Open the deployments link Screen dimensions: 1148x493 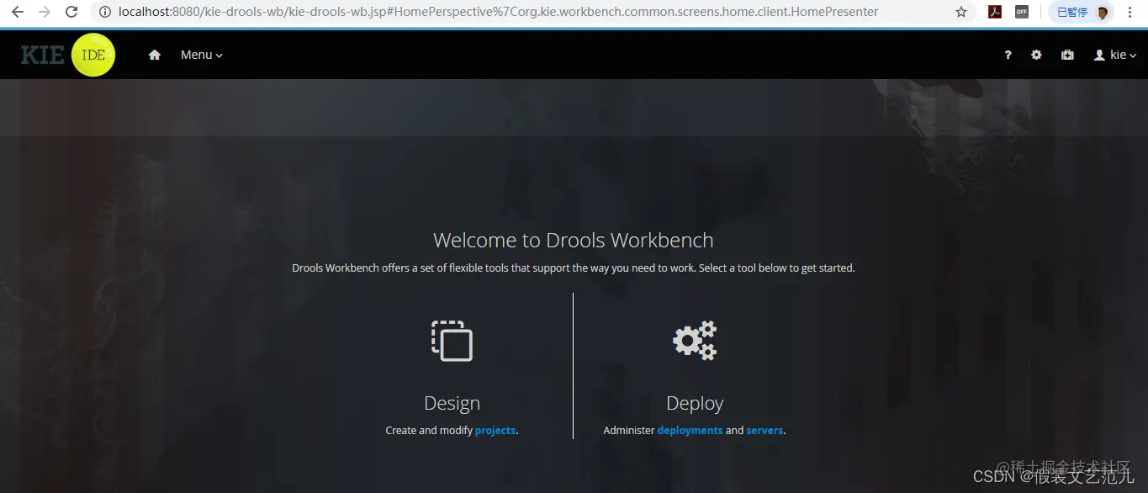pos(690,430)
